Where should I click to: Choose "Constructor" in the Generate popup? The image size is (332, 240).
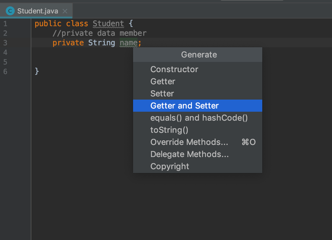[174, 69]
